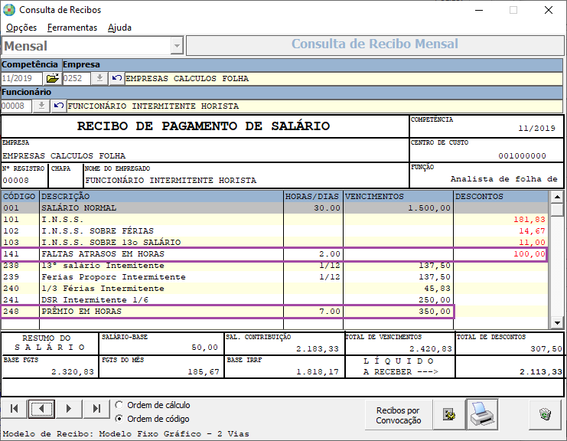Click the table scrollbar up arrow
567x441 pixels.
click(557, 197)
